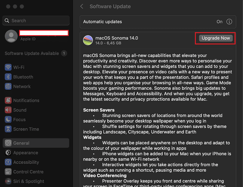The width and height of the screenshot is (243, 187).
Task: Click the macOS Sonoma update icon
Action: point(88,40)
